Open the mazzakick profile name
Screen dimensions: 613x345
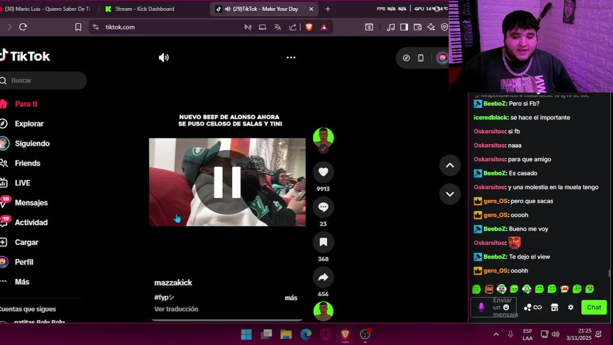173,283
